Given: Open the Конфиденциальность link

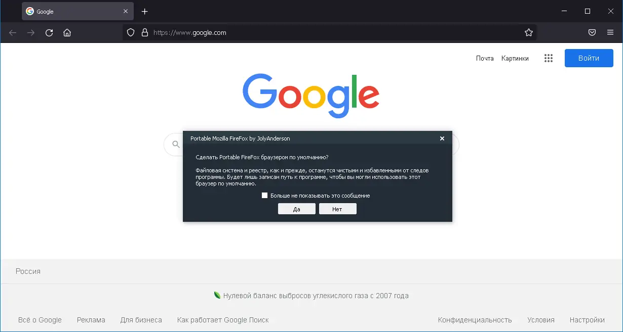Looking at the screenshot, I should point(475,320).
